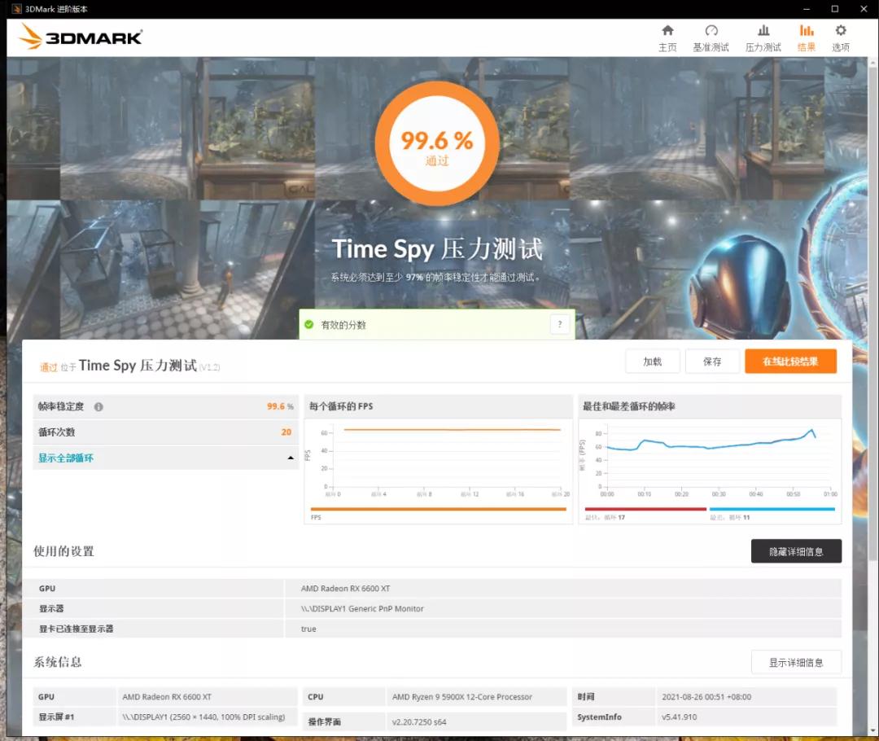Click the red worst loop legend bar
The image size is (879, 741).
(645, 509)
